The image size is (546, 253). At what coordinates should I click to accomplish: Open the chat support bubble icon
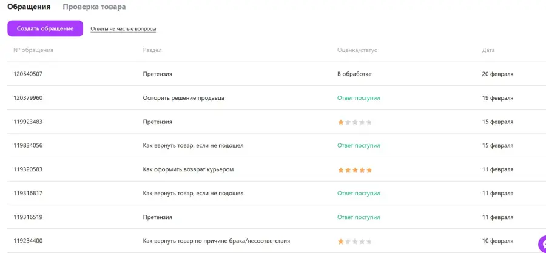542,243
